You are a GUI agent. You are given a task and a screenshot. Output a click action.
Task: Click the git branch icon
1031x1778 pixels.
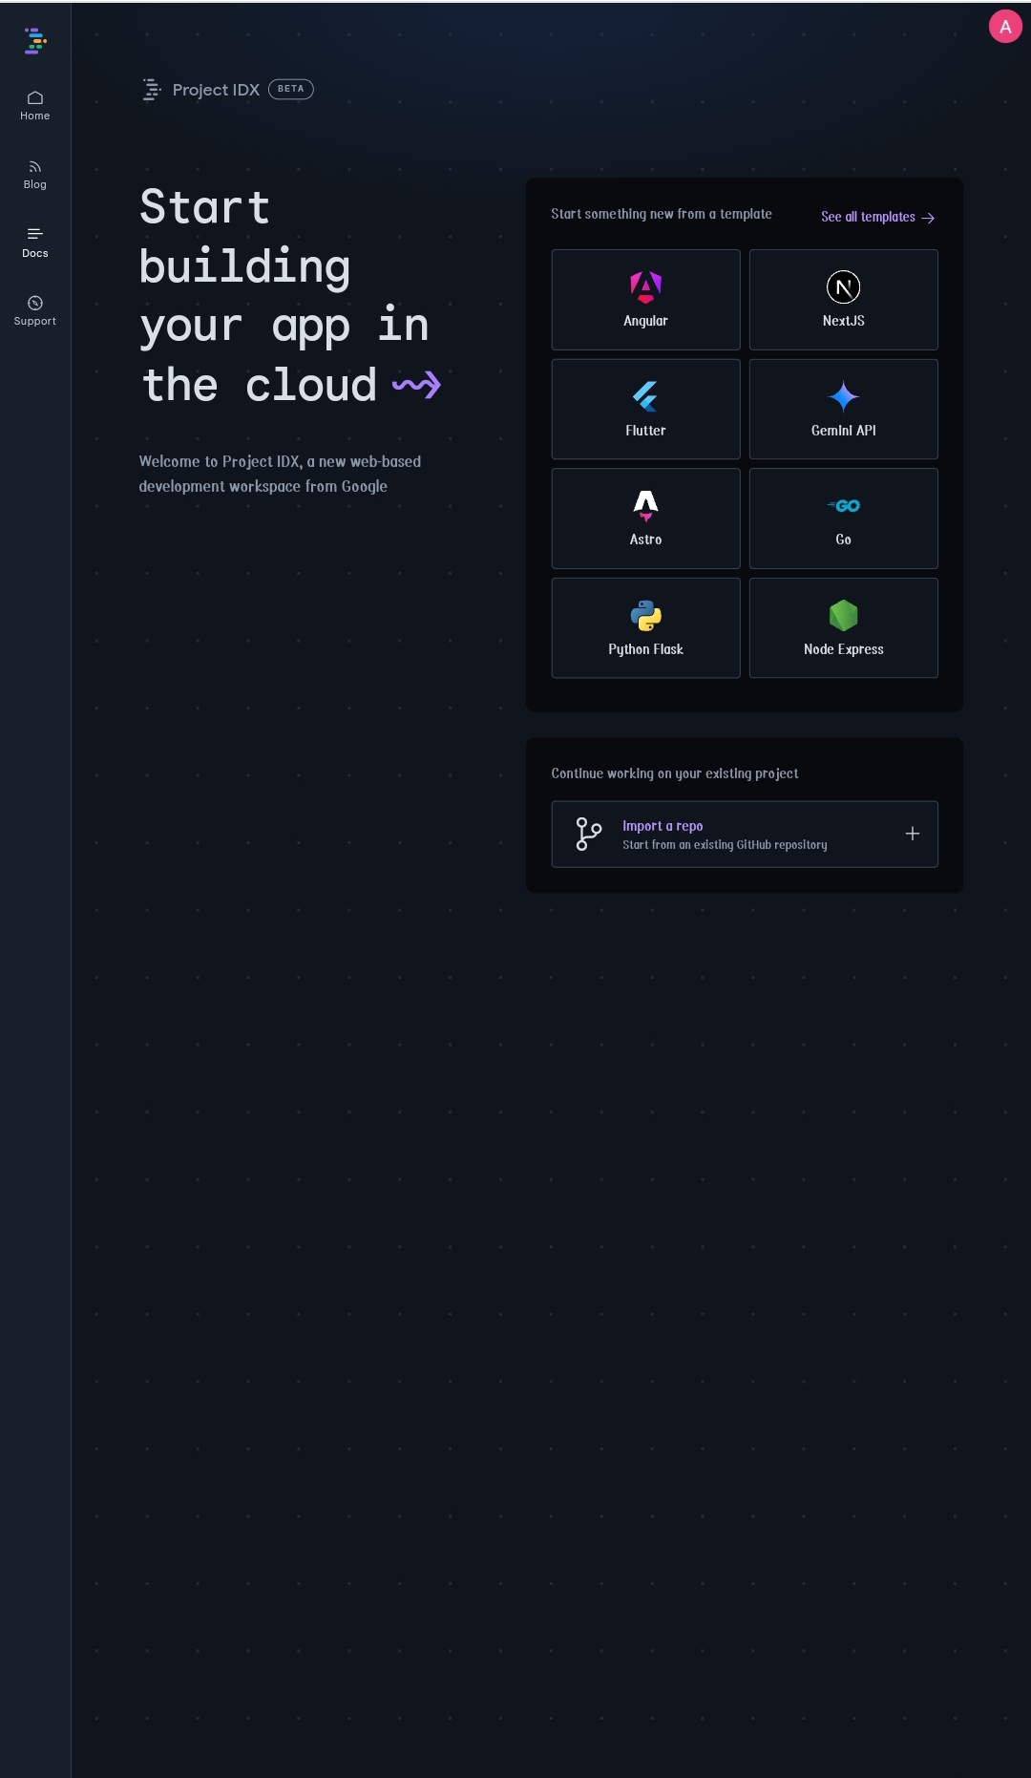tap(588, 834)
